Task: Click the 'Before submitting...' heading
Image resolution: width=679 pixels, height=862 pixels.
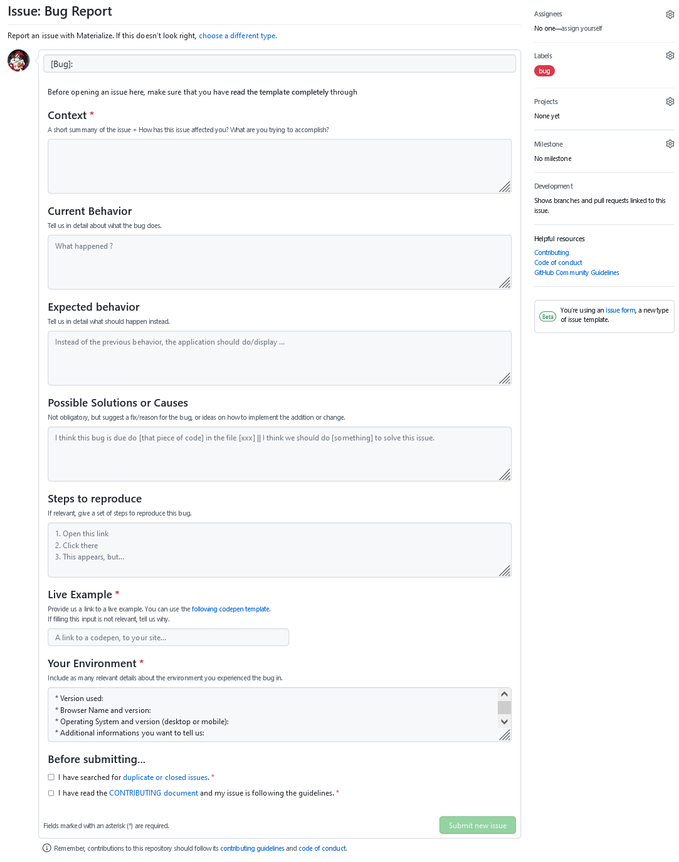Action: click(97, 759)
